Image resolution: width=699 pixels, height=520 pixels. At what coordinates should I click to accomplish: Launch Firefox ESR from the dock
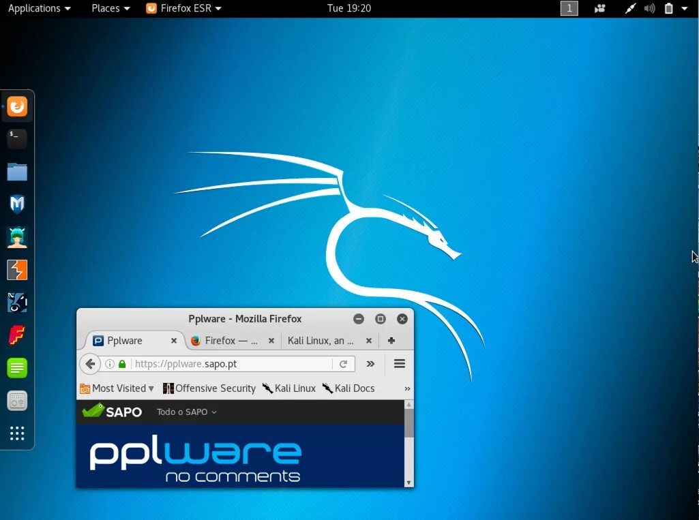pos(17,106)
